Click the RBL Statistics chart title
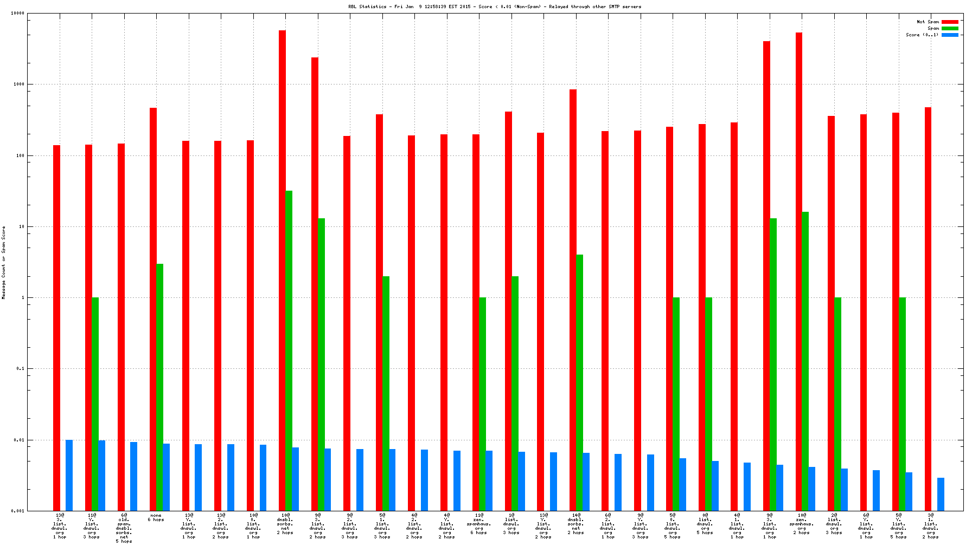 494,6
